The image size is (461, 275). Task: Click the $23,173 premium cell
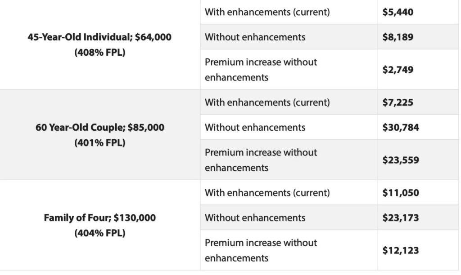(x=401, y=217)
